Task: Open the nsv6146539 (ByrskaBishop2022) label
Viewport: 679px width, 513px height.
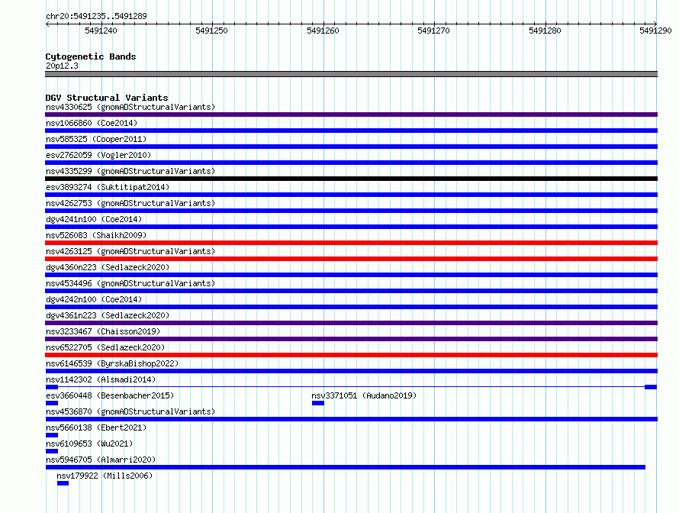Action: coord(112,363)
